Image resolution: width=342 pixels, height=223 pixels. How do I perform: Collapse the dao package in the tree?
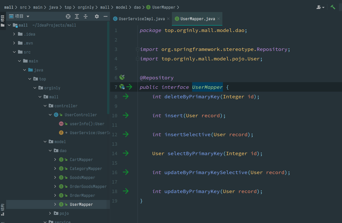pos(50,151)
